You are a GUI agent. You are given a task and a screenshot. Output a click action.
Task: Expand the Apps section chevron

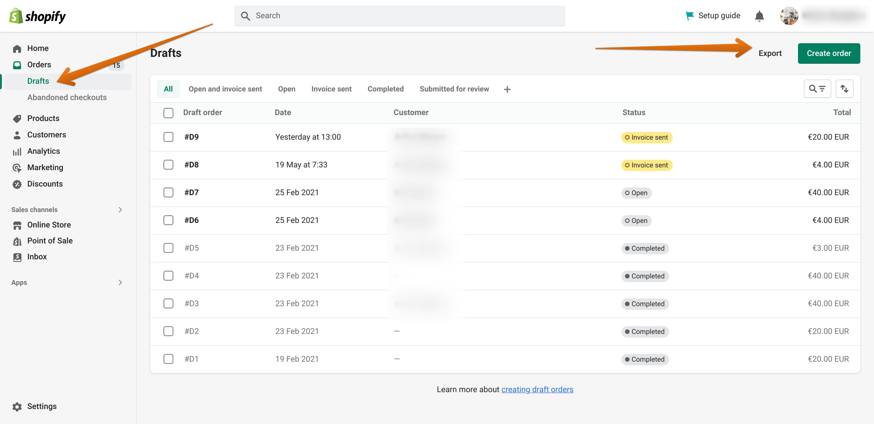pos(120,283)
